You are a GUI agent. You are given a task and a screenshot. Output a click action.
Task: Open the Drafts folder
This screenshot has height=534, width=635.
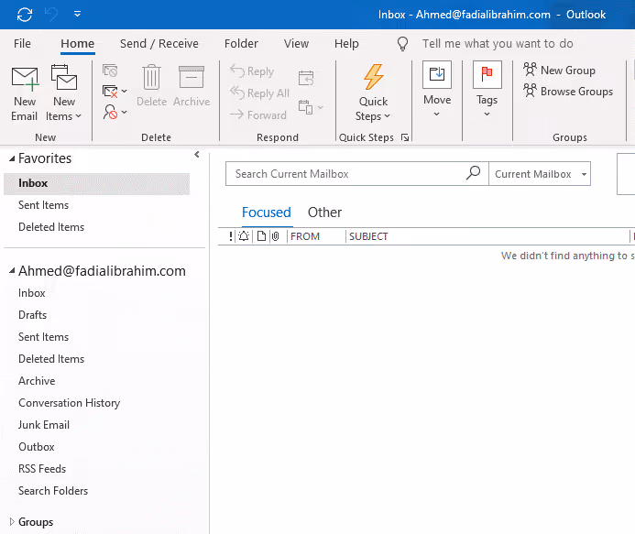[x=32, y=315]
